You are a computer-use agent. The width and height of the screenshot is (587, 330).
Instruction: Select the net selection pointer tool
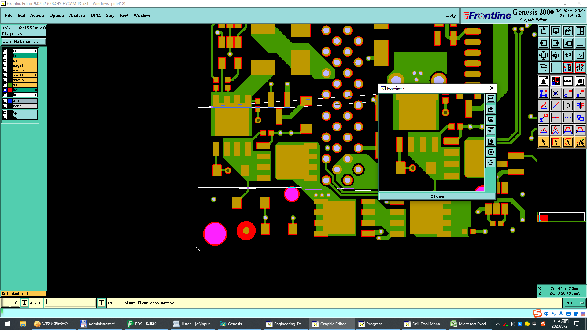coord(580,142)
